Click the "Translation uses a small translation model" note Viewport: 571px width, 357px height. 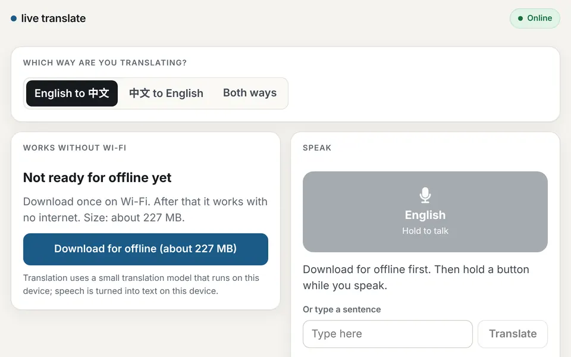[142, 284]
